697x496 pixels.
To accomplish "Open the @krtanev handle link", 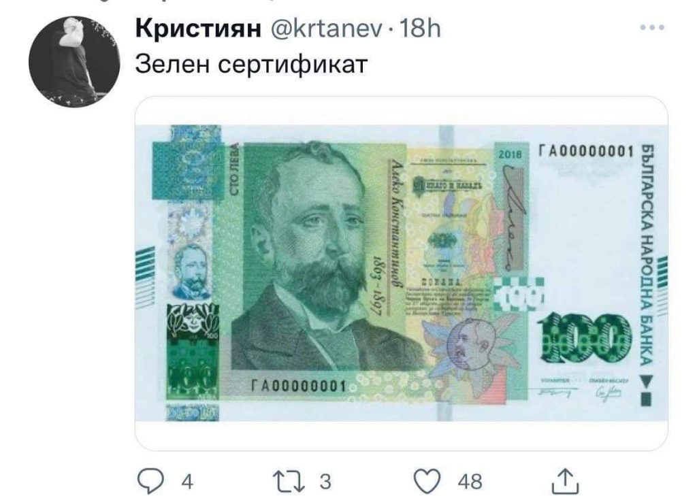I will coord(326,29).
